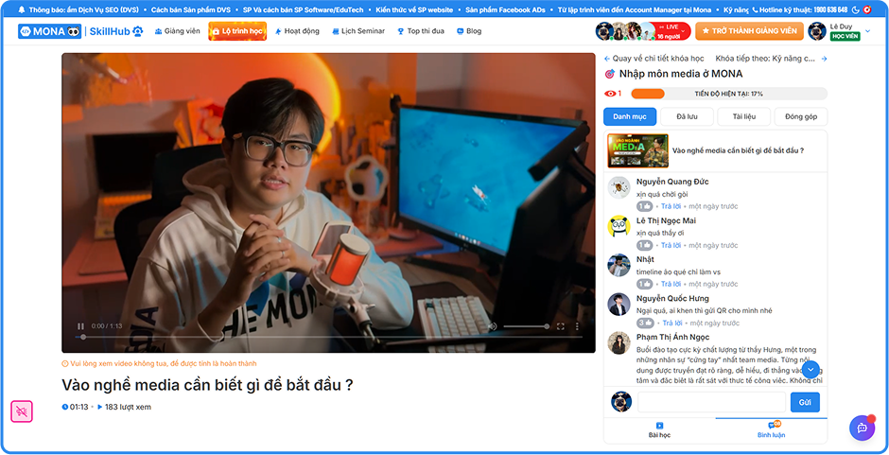Open the Blog menu

point(469,31)
